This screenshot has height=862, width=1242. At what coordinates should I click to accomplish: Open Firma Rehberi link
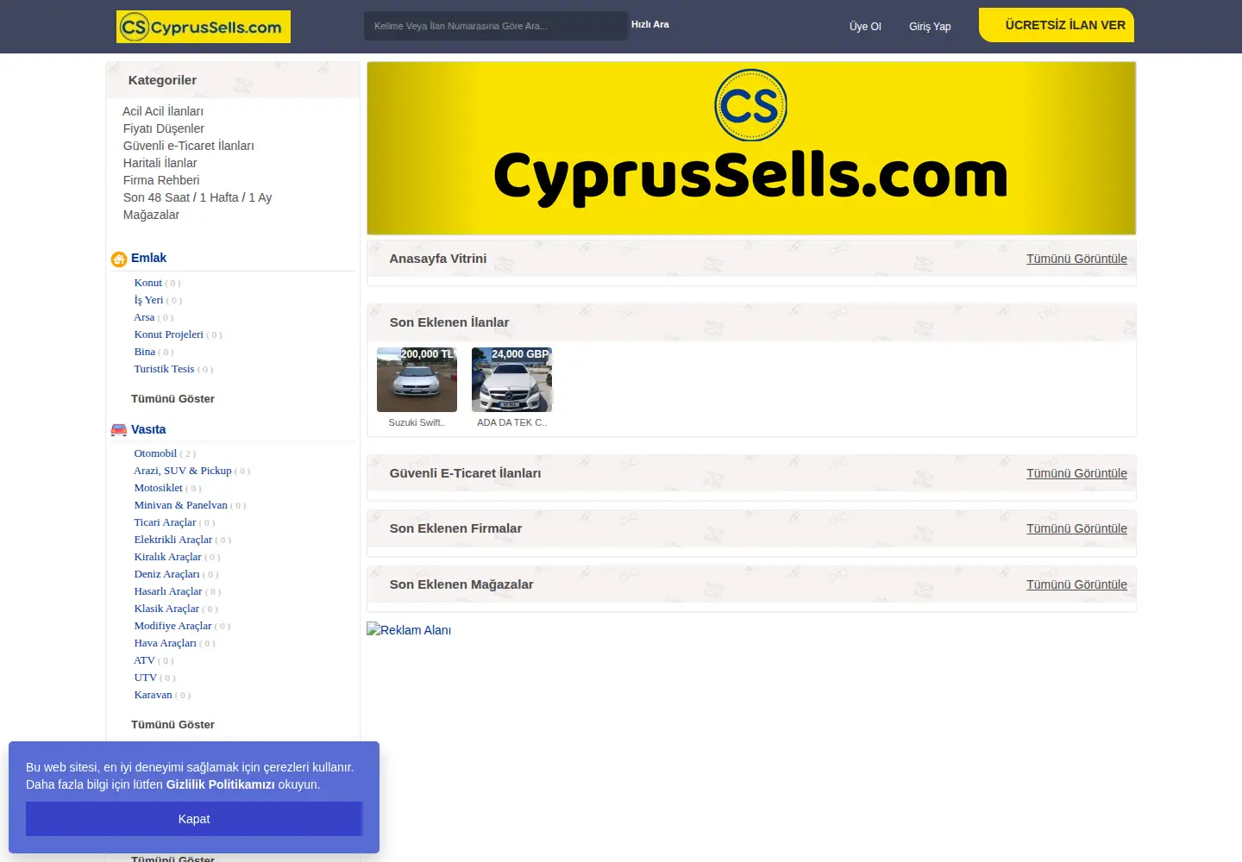tap(161, 180)
